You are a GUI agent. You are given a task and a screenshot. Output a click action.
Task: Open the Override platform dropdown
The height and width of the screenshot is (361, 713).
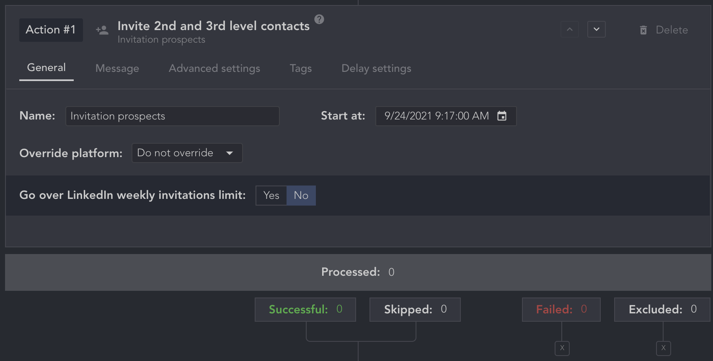pyautogui.click(x=187, y=153)
